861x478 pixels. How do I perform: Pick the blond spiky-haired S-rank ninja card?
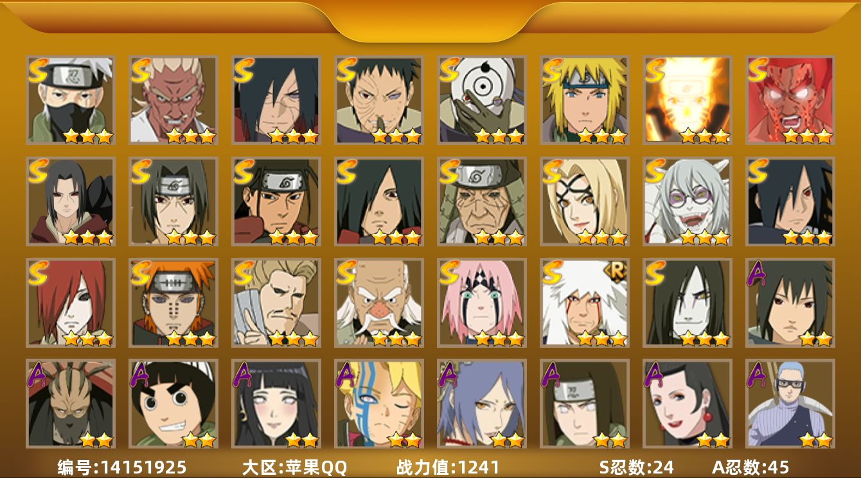[584, 99]
